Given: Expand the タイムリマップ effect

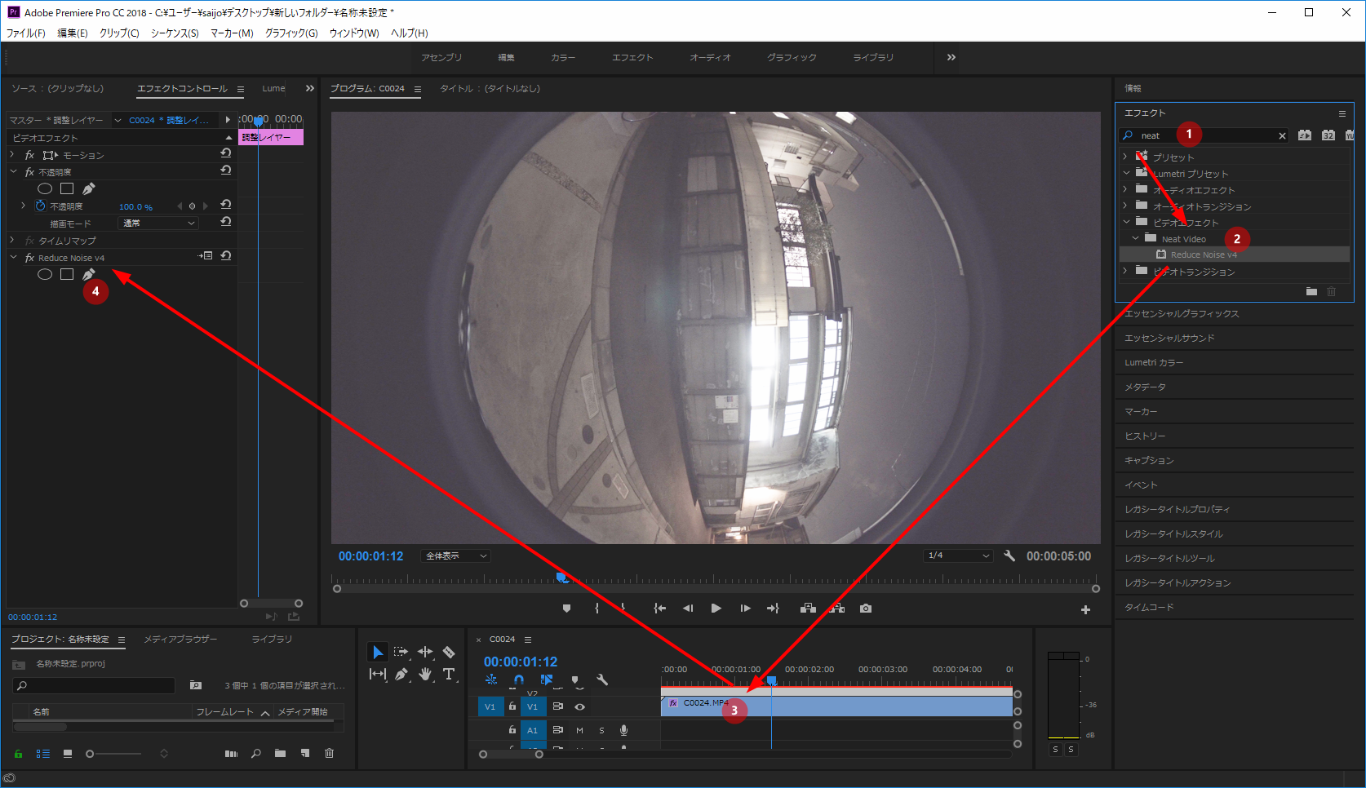Looking at the screenshot, I should click(12, 240).
